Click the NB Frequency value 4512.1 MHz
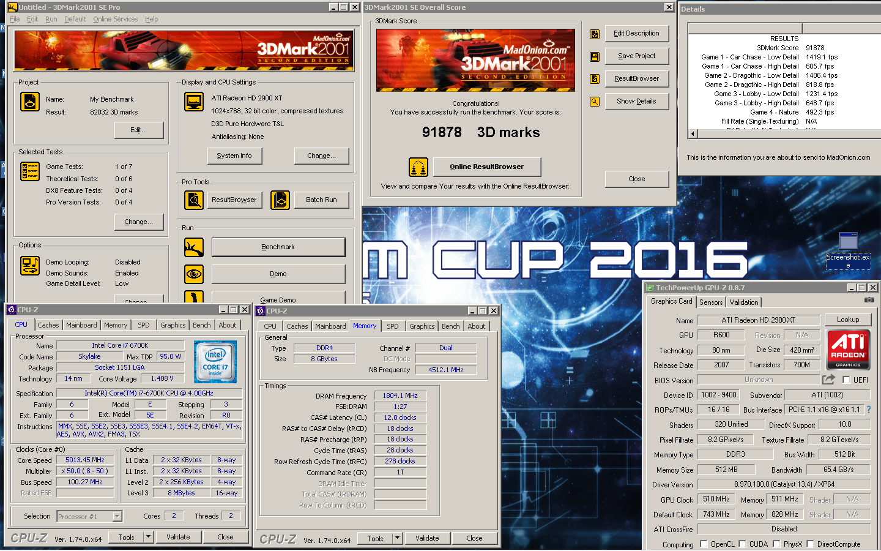Image resolution: width=881 pixels, height=551 pixels. (446, 370)
